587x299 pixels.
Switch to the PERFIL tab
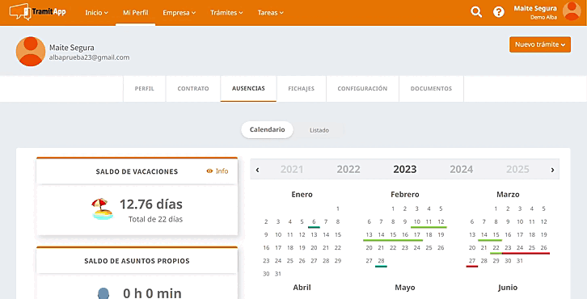[144, 89]
